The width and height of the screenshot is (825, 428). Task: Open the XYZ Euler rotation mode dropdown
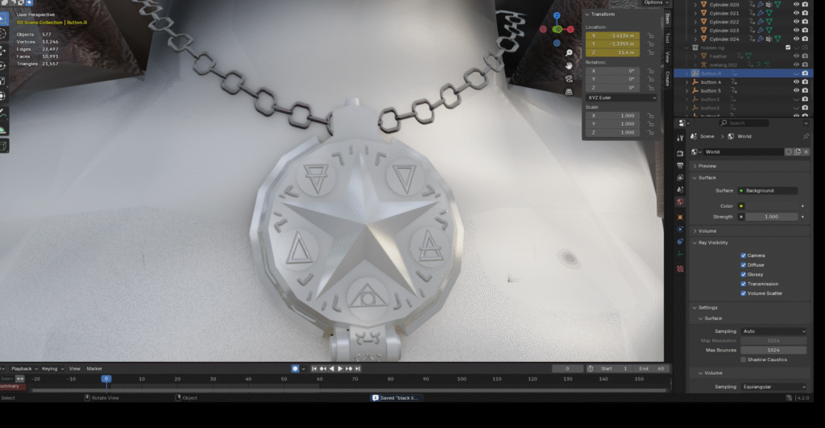coord(620,98)
